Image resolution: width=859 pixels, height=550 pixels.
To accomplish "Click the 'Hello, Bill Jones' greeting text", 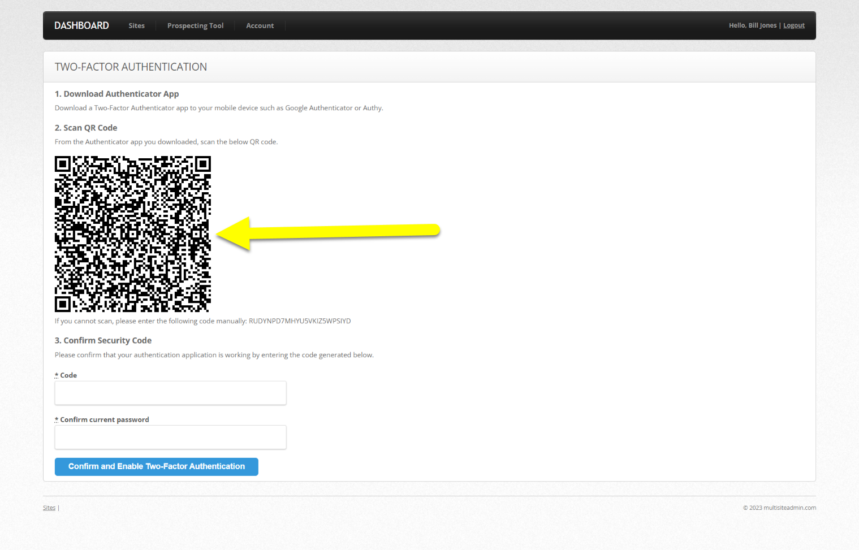I will pos(752,25).
